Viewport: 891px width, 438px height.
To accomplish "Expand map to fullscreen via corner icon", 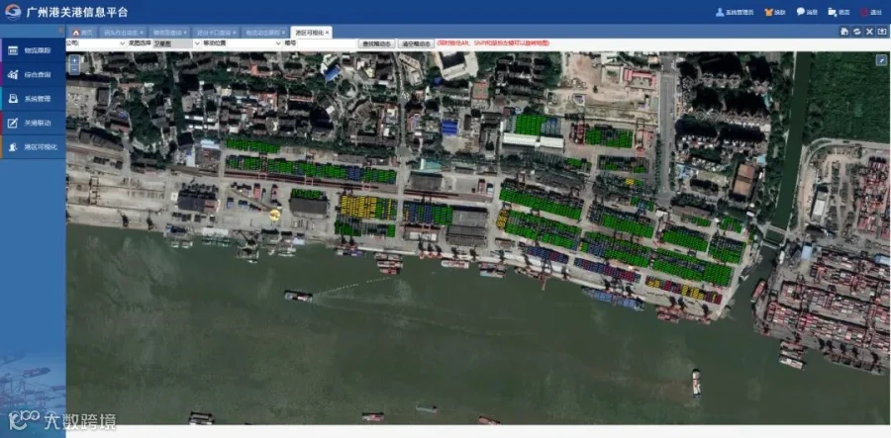I will click(881, 59).
